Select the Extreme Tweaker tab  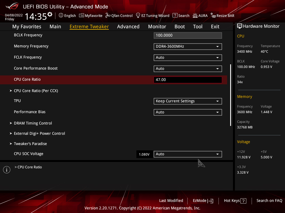89,27
